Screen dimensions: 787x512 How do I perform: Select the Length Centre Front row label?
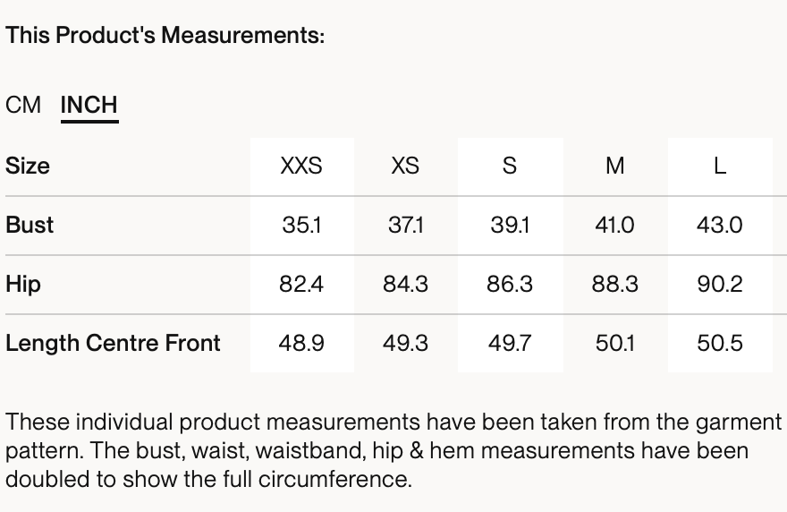tap(113, 343)
